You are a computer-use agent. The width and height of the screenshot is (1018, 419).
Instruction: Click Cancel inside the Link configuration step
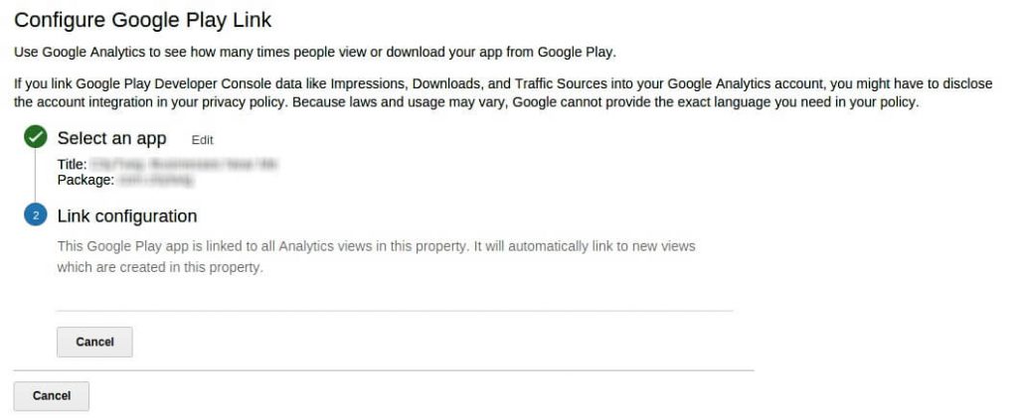[94, 342]
